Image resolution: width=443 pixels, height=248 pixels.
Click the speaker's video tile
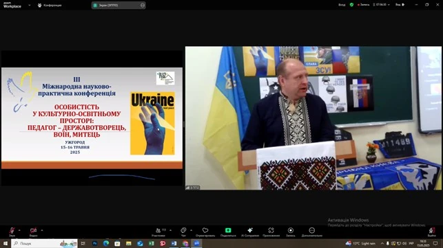(313, 118)
